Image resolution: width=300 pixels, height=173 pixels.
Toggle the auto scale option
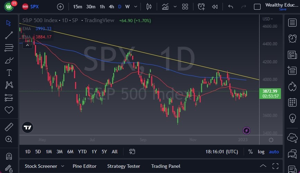(274, 152)
